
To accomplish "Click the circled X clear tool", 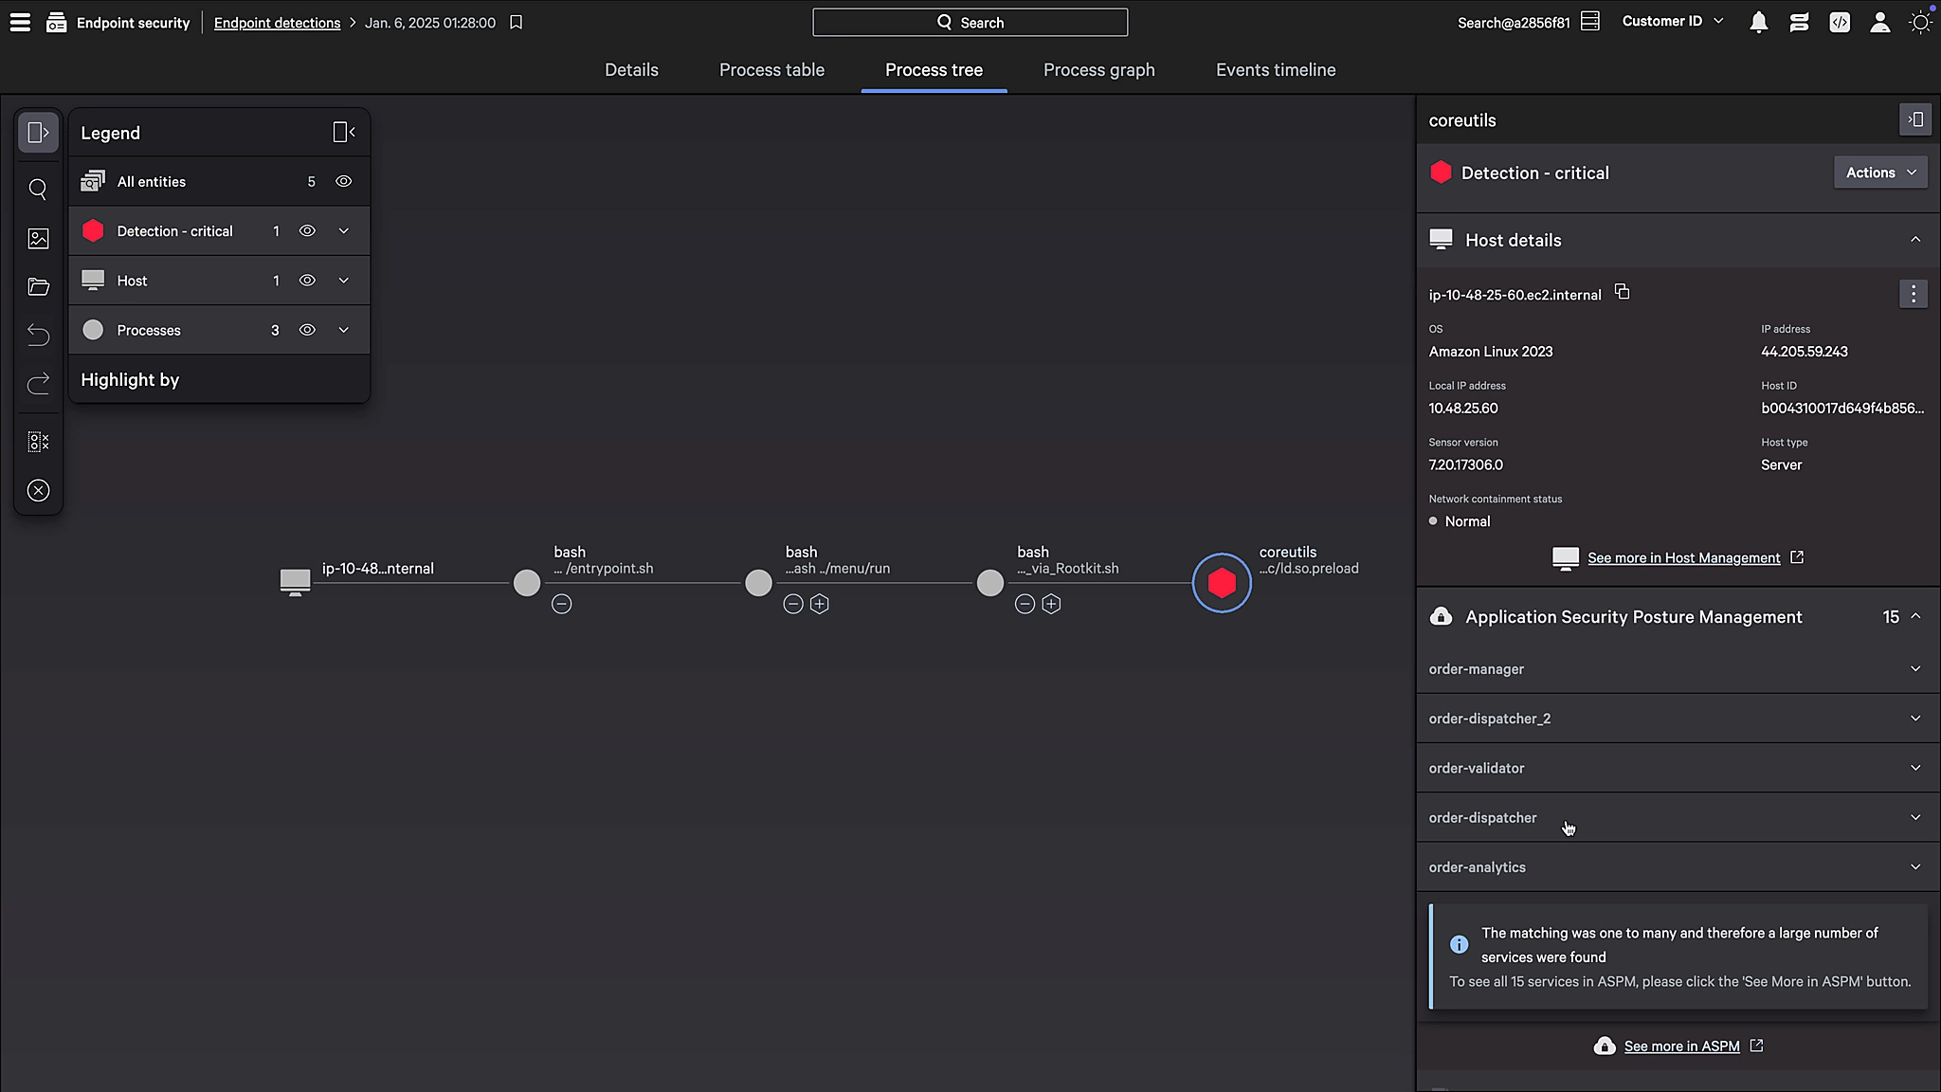I will click(38, 490).
